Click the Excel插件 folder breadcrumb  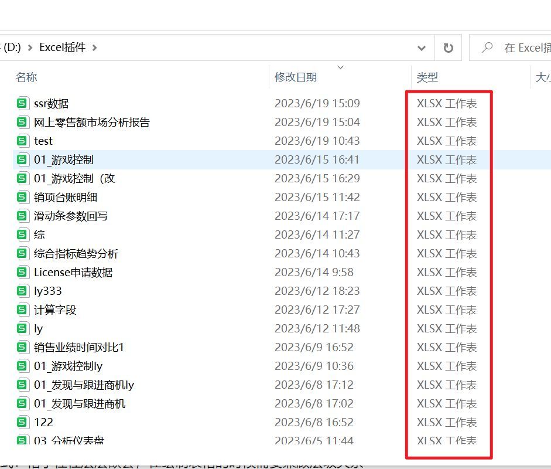(x=62, y=47)
